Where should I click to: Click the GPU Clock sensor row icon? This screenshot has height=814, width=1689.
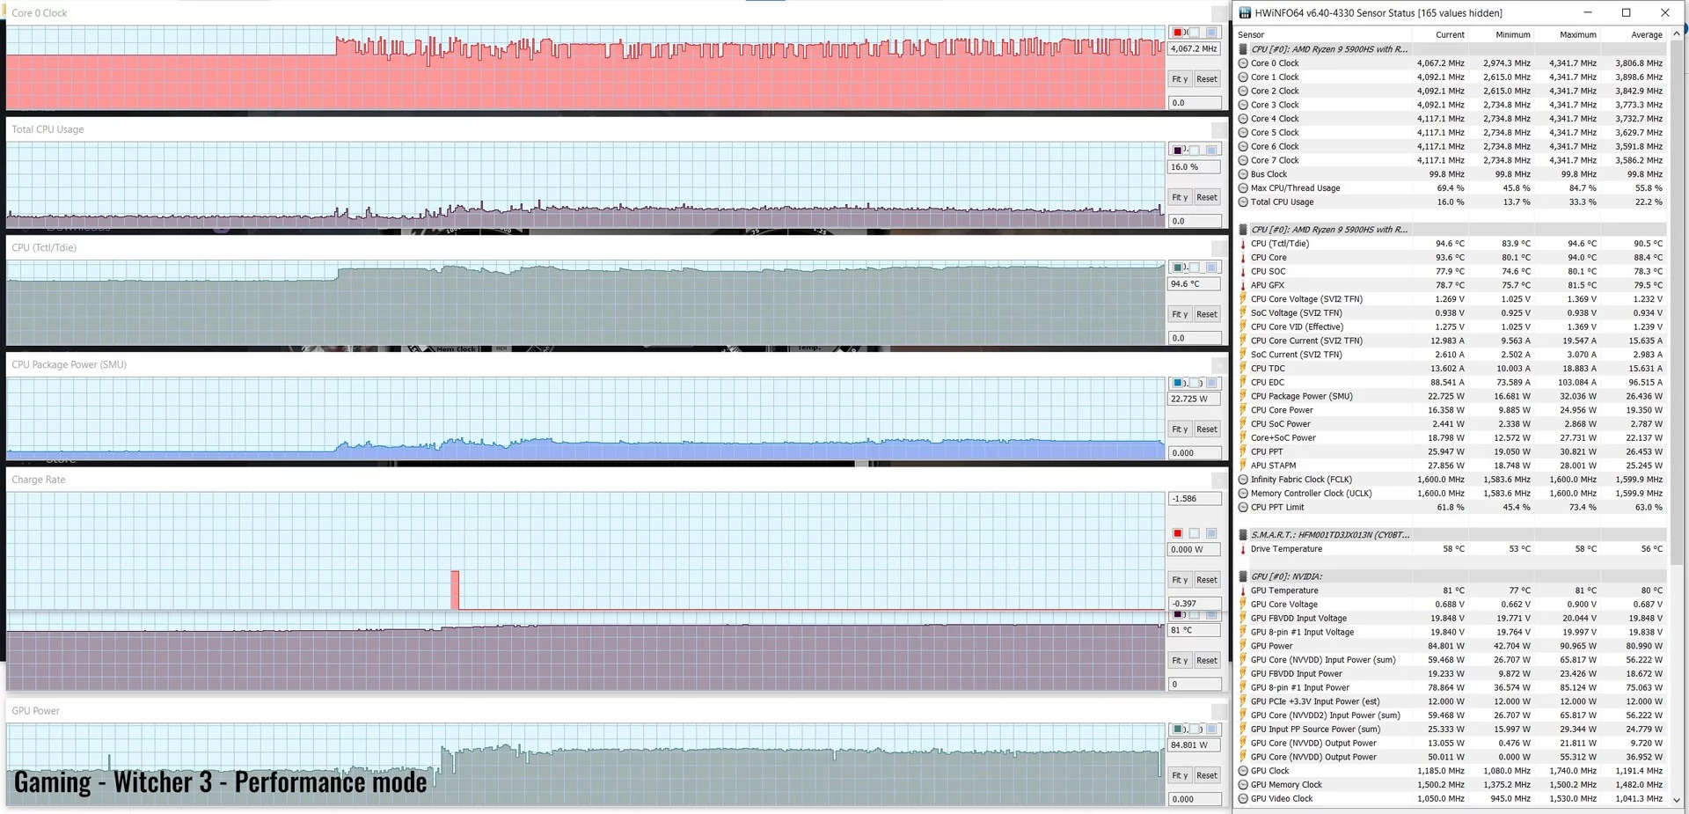[x=1243, y=771]
